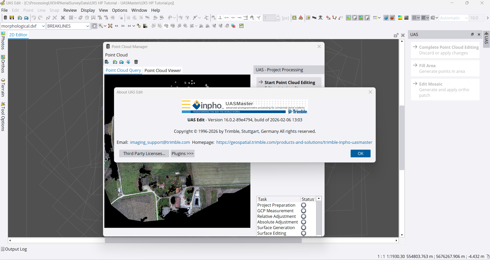Expand the binary 0101 display dropdown

click(x=379, y=18)
